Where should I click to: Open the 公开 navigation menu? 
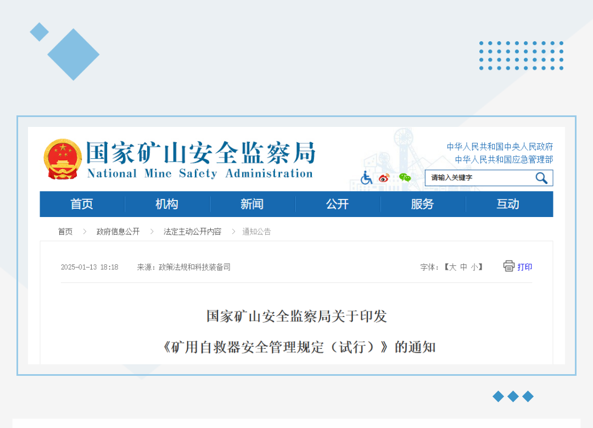tap(337, 204)
